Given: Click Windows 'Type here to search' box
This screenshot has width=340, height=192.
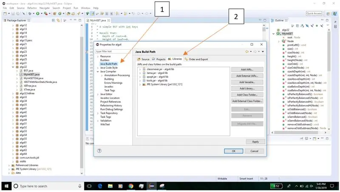Looking at the screenshot, I should pyautogui.click(x=48, y=186).
